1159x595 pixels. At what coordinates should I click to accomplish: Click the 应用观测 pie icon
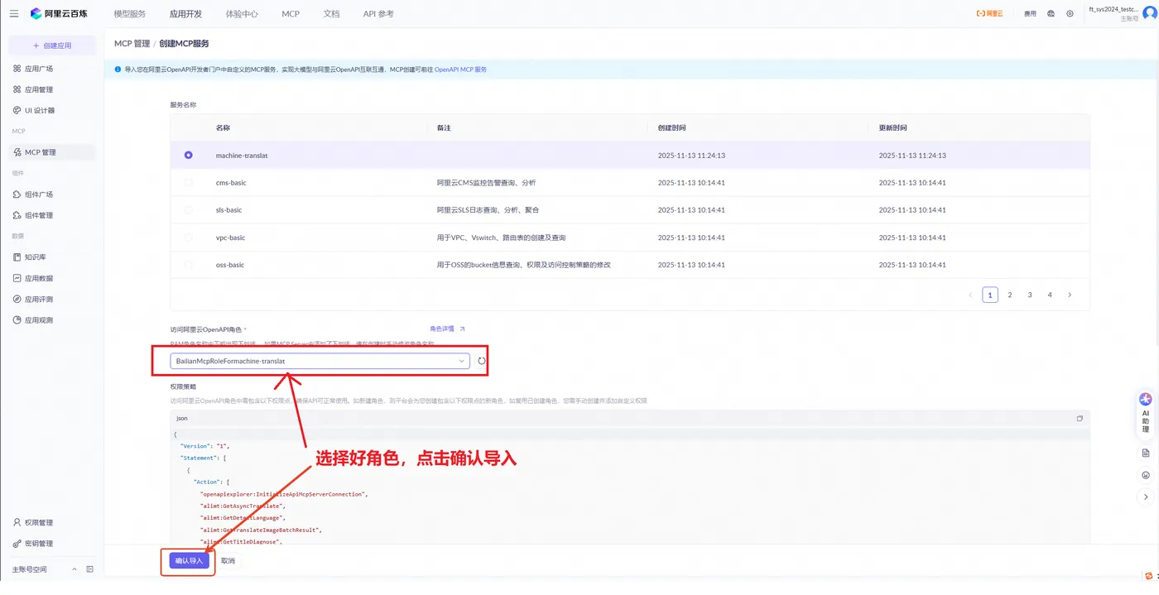click(x=17, y=320)
